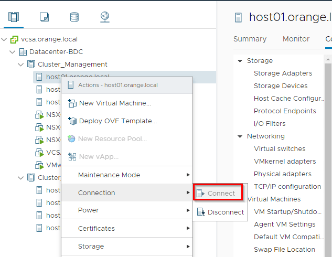The width and height of the screenshot is (332, 257).
Task: Open the Networking inventory view icon
Action: (x=104, y=17)
